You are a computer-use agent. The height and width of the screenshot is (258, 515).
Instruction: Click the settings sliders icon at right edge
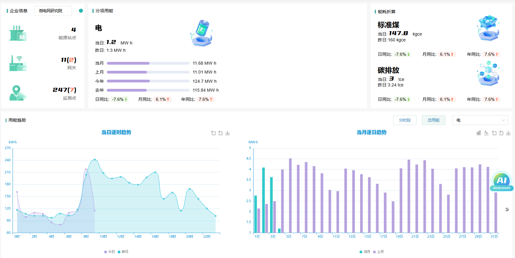coord(507,210)
